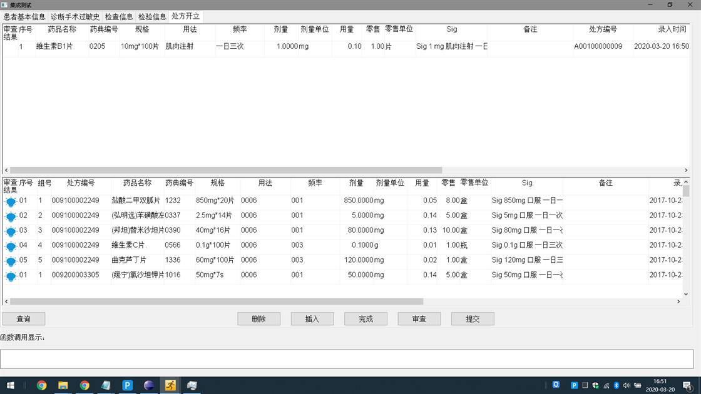Submit using the 提交 button
The height and width of the screenshot is (394, 701).
473,319
